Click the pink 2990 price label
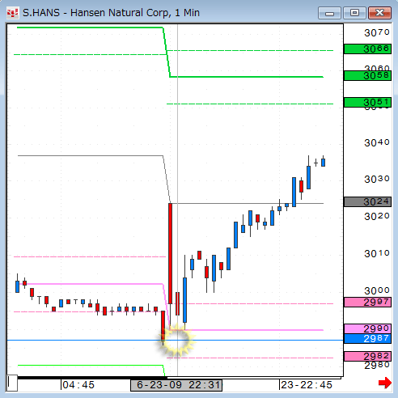This screenshot has width=398, height=398. [367, 328]
